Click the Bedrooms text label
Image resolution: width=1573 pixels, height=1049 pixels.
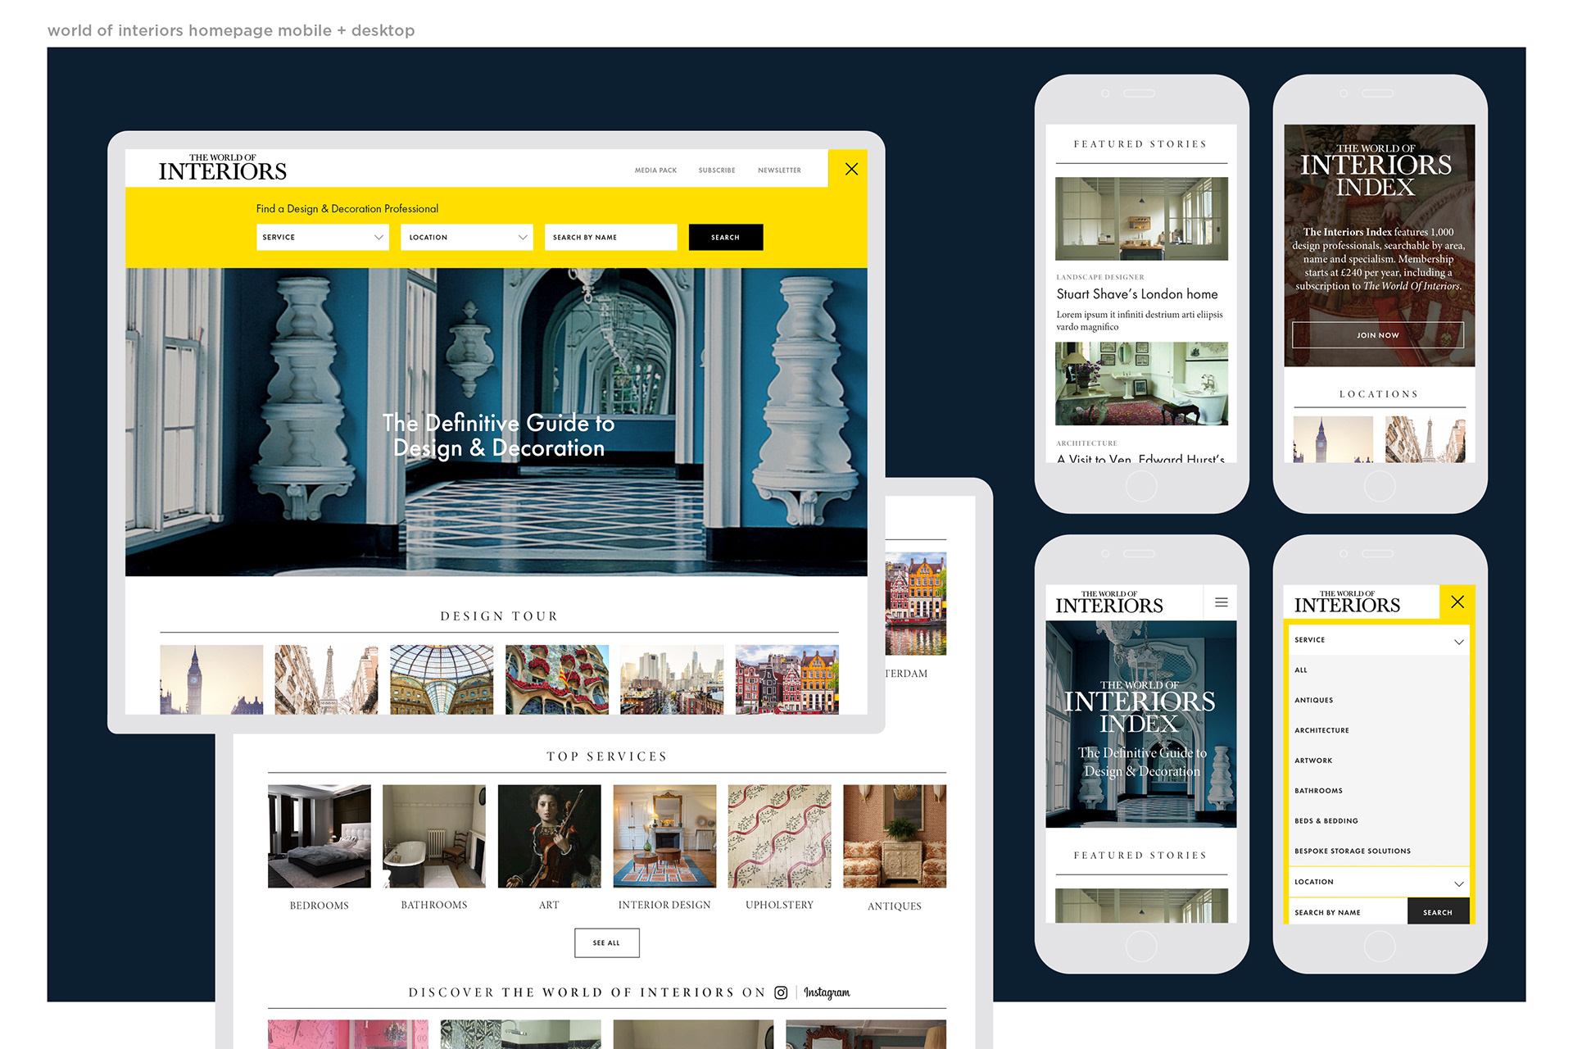(320, 906)
